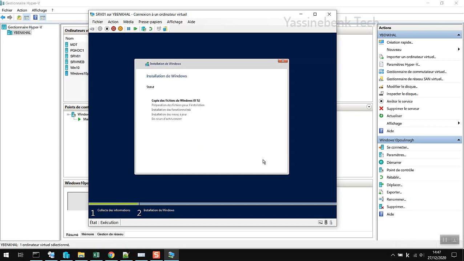Toggle the action pane toolbar icon

43,17
